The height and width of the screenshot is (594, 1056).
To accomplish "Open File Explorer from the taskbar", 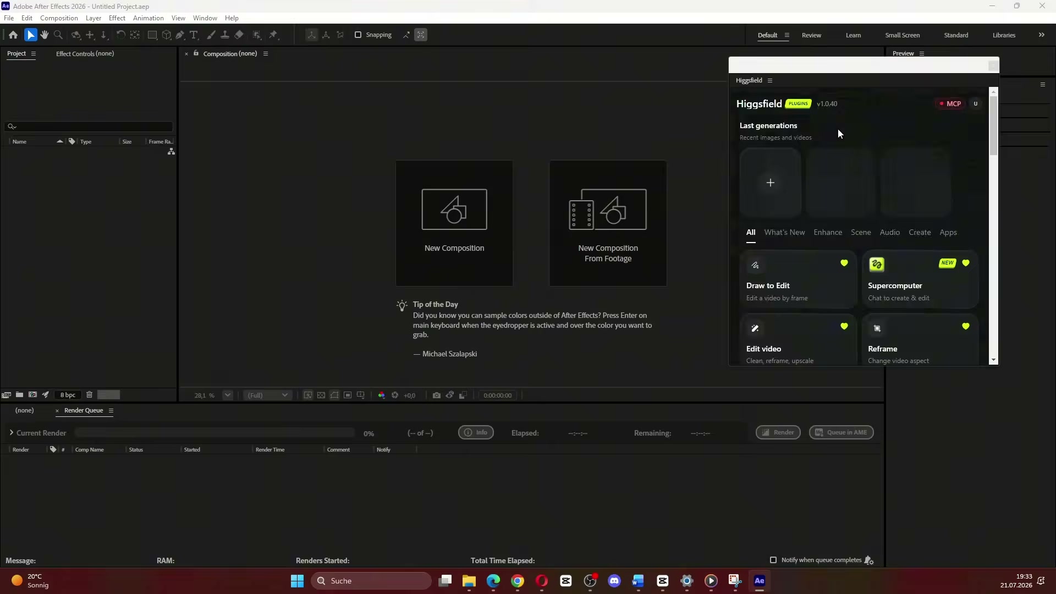I will [x=469, y=581].
